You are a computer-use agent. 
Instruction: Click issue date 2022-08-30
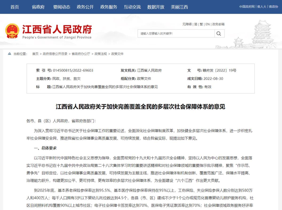pos(213,78)
